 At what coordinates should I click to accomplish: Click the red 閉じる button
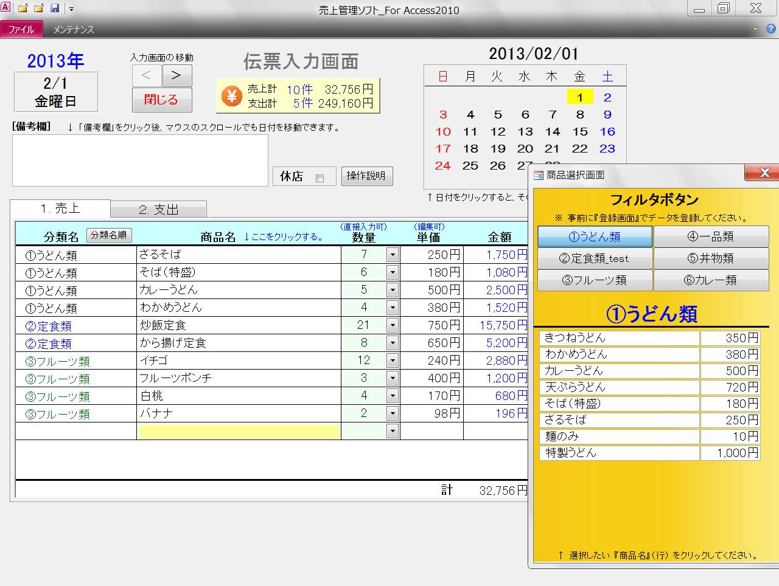(x=162, y=100)
